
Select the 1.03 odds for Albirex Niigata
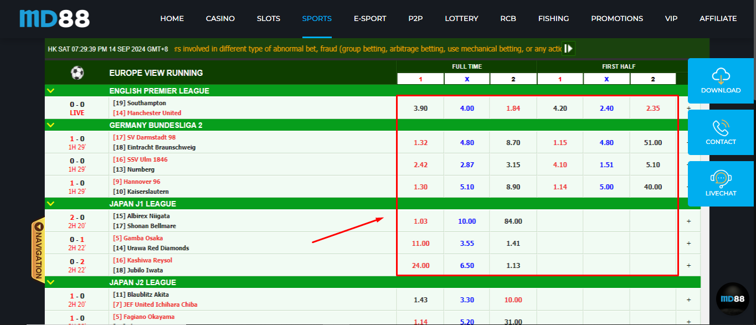(x=420, y=221)
